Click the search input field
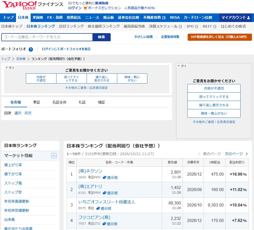254x230 pixels. pyautogui.click(x=47, y=37)
